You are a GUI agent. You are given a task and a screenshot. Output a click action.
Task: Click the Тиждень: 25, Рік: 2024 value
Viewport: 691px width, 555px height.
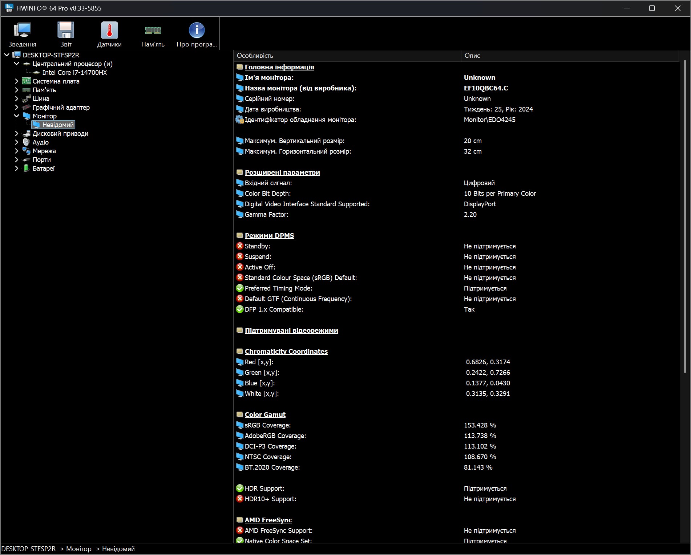click(498, 109)
